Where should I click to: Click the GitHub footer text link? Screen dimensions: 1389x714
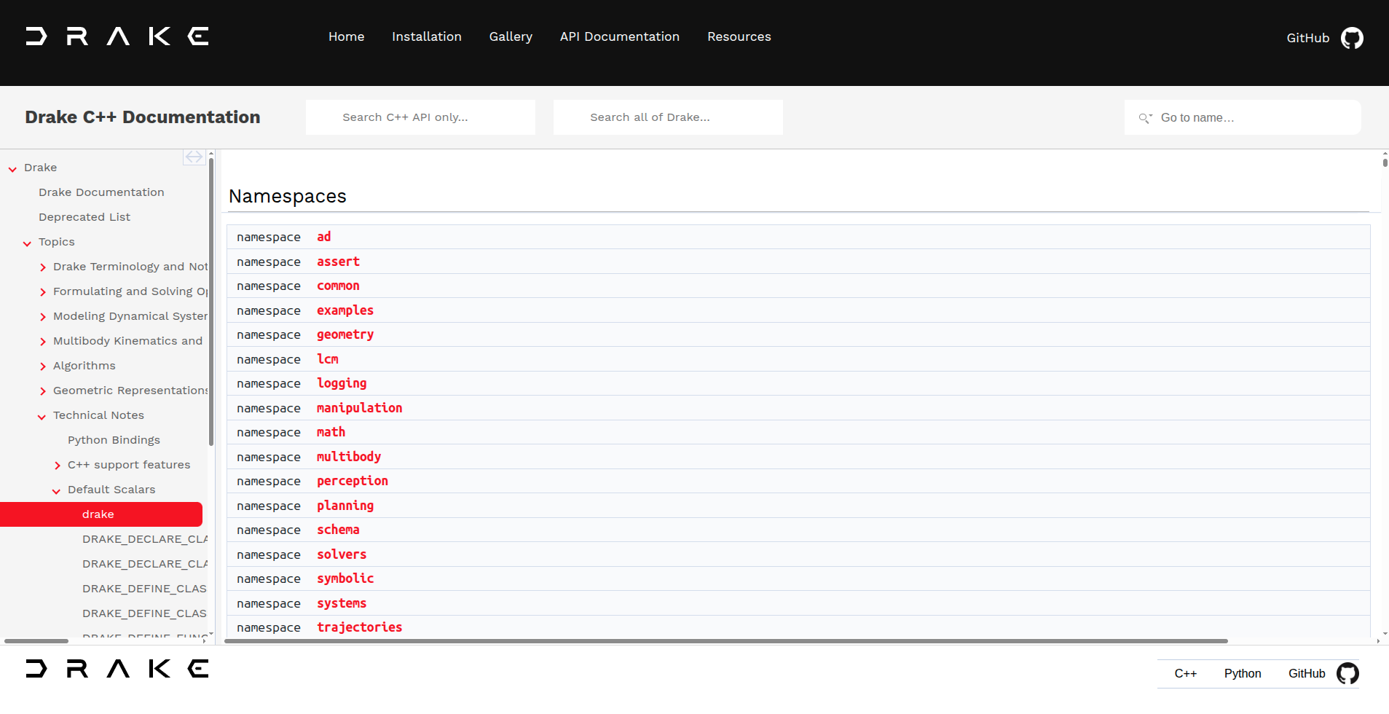point(1307,673)
